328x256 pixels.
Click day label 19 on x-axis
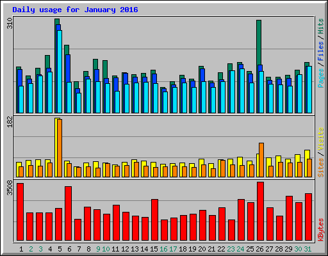tap(192, 249)
